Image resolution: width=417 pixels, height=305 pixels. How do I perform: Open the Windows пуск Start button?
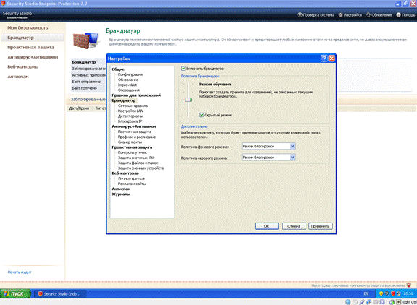(x=16, y=294)
